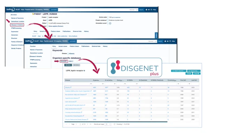Click the annotation score circle icon
237x133 pixels.
click(x=110, y=23)
